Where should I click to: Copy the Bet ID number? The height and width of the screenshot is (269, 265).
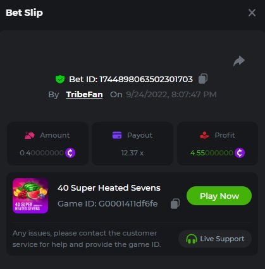203,79
